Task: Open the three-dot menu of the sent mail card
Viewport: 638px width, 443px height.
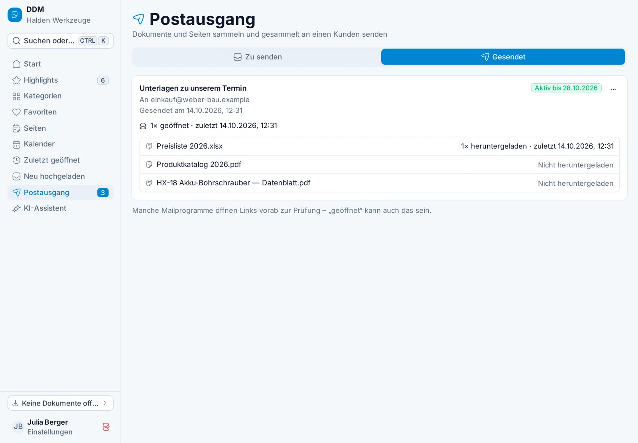Action: pos(613,89)
